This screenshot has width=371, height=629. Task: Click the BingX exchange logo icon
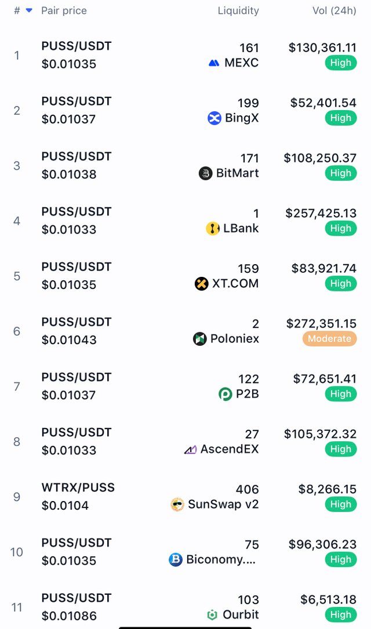click(214, 118)
